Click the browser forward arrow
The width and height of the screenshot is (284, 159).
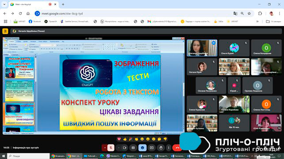coord(12,14)
